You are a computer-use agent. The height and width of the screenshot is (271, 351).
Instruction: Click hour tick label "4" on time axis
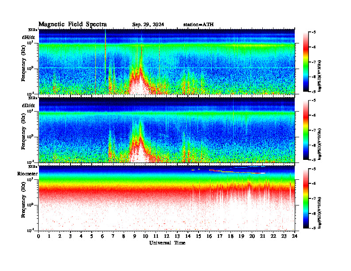(x=81, y=236)
